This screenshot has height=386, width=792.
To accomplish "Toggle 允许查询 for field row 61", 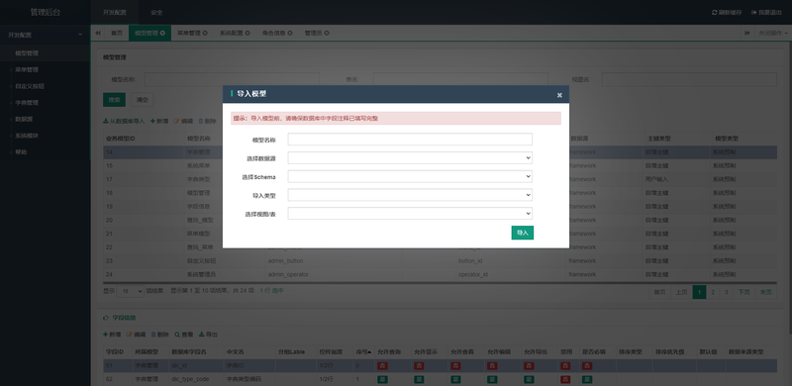I will tap(382, 366).
